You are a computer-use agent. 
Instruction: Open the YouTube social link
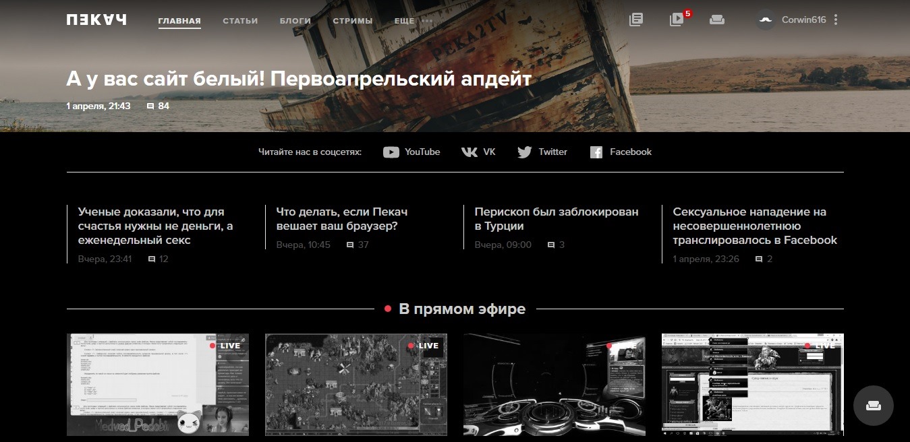point(411,152)
